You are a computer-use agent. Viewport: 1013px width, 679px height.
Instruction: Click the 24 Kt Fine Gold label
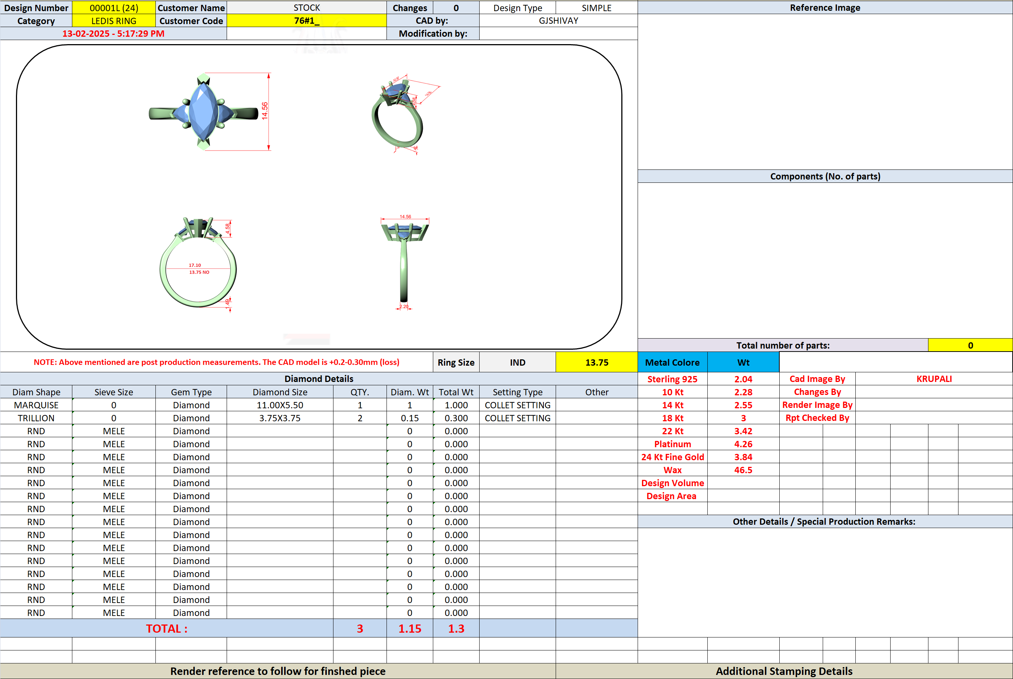coord(672,457)
